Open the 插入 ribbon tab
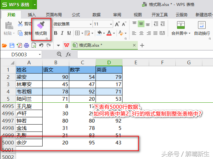Image resolution: width=213 pixels, height=159 pixels. tap(32, 15)
